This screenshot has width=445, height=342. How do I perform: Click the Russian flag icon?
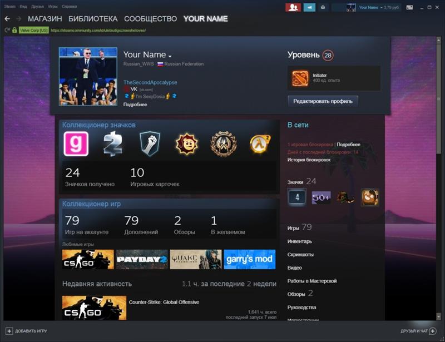(160, 64)
